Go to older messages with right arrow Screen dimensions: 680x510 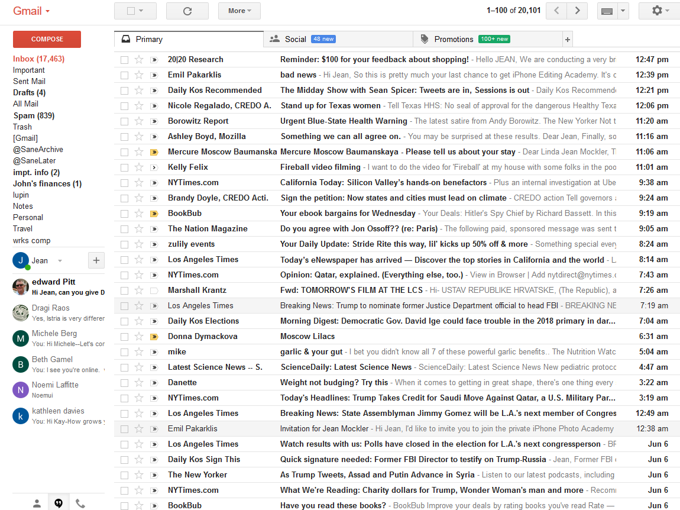(577, 11)
